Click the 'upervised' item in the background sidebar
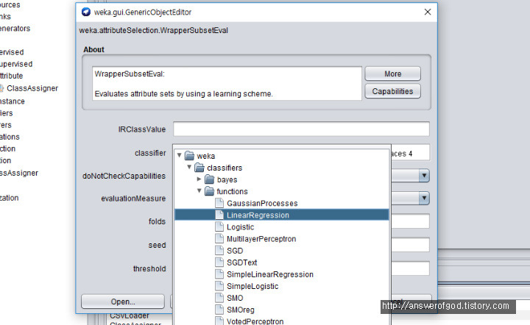 click(x=16, y=64)
